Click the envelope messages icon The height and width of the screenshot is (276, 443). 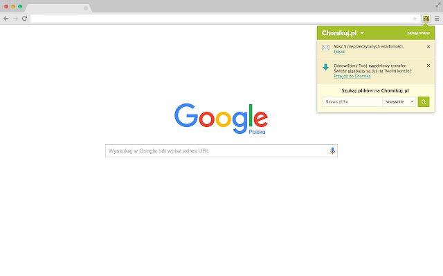(325, 48)
